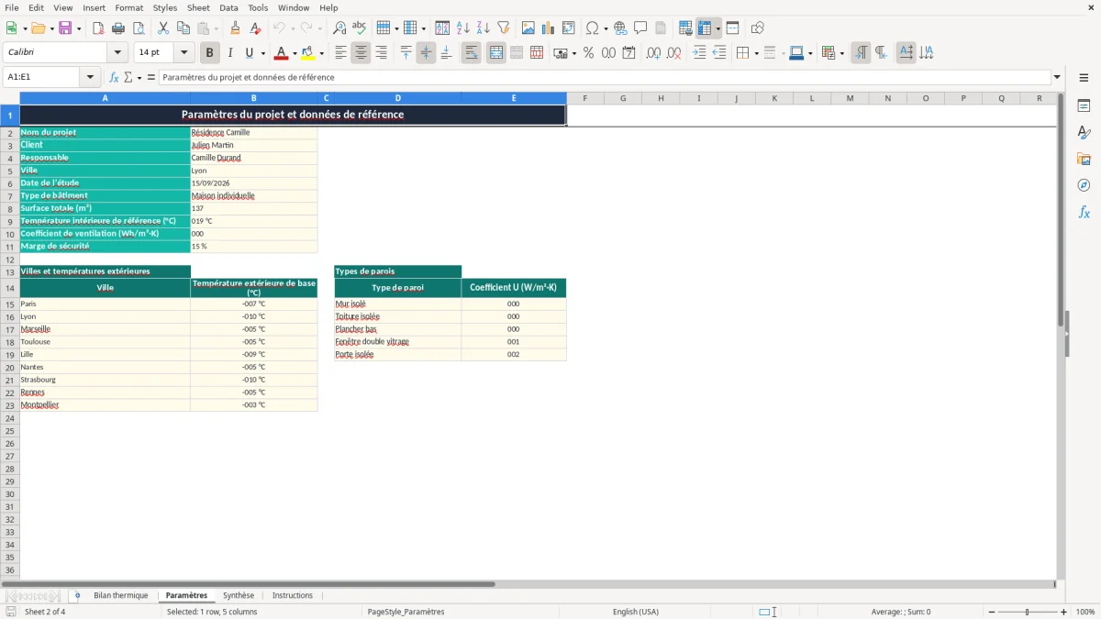This screenshot has height=619, width=1101.
Task: Toggle Bold formatting
Action: pyautogui.click(x=210, y=53)
